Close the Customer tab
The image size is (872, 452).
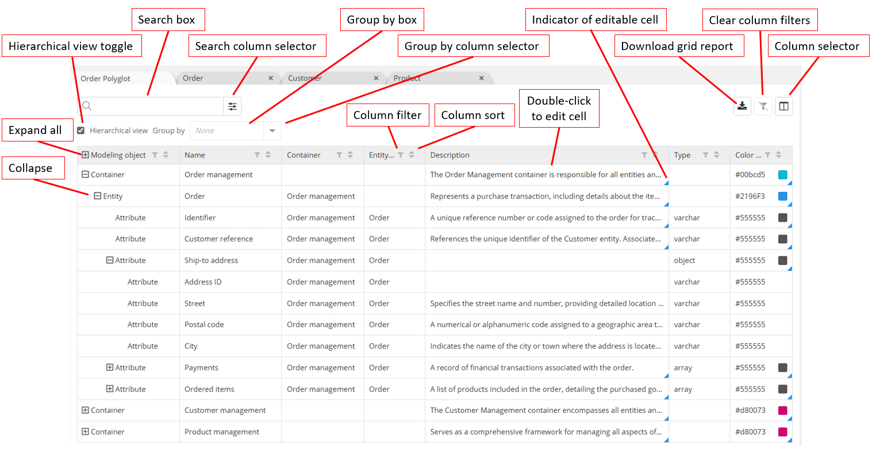376,78
